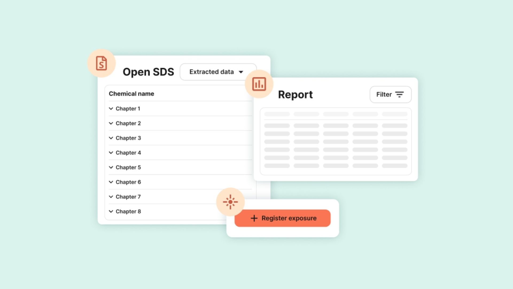Select the Chapter 5 row
This screenshot has height=289, width=513.
coord(128,168)
